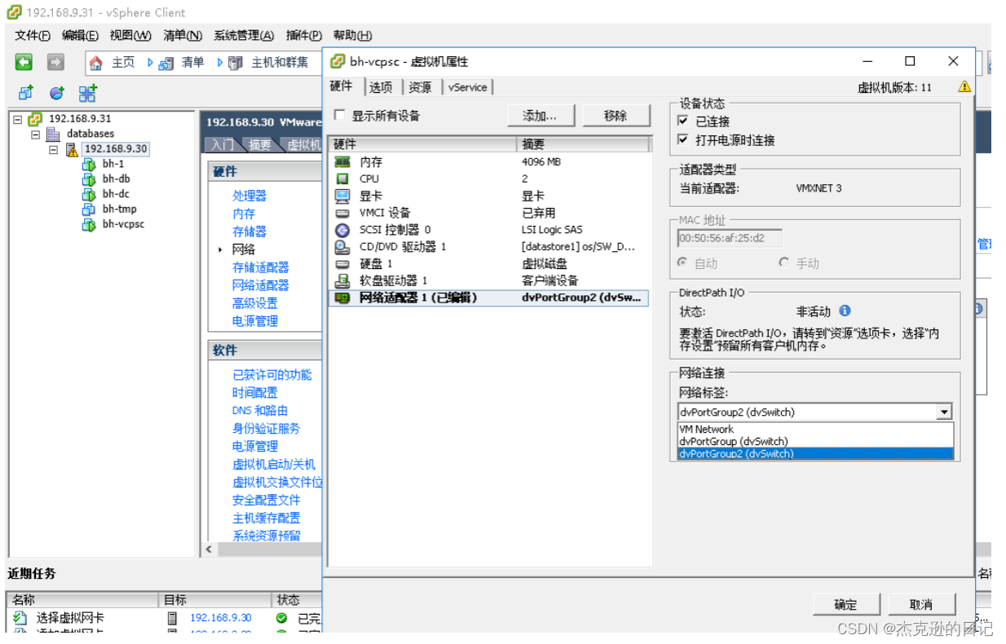Image resolution: width=1006 pixels, height=644 pixels.
Task: Click the 确定 button
Action: 845,604
